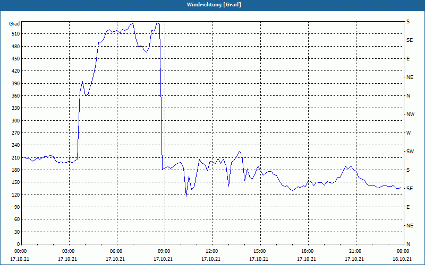
Task: Select the W compass label
Action: (409, 133)
